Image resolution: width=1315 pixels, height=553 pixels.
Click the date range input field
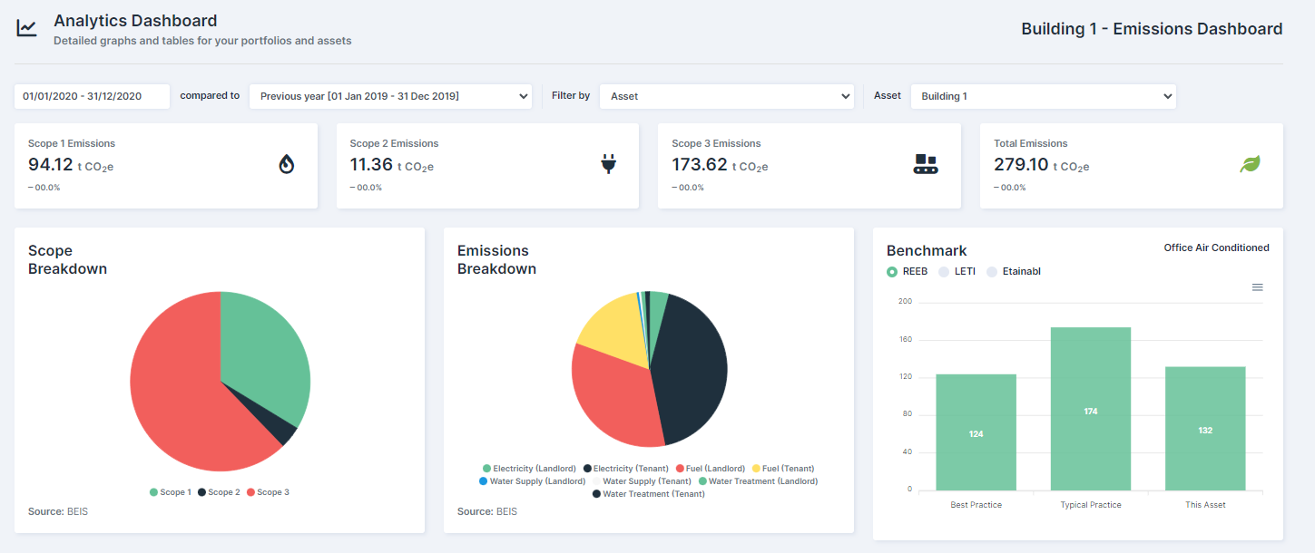point(92,96)
